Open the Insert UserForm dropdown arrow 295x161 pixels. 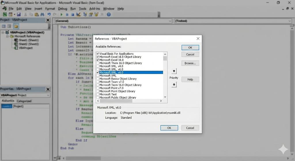(14, 14)
